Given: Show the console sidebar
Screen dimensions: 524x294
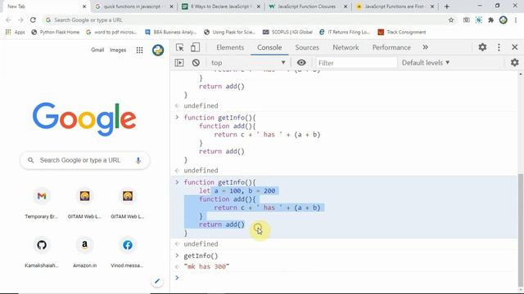Looking at the screenshot, I should pos(179,63).
